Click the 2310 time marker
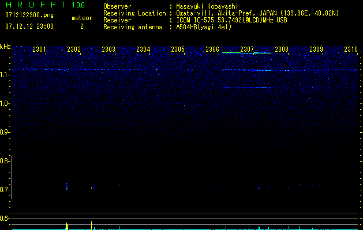 coord(351,49)
